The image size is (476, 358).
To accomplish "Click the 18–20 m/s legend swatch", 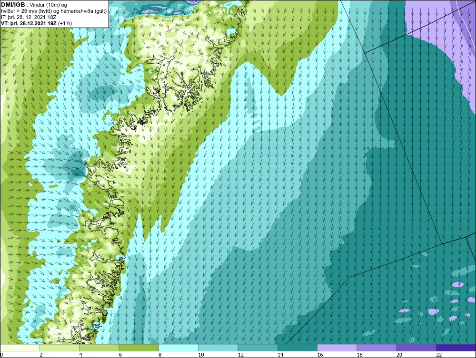I will click(377, 348).
